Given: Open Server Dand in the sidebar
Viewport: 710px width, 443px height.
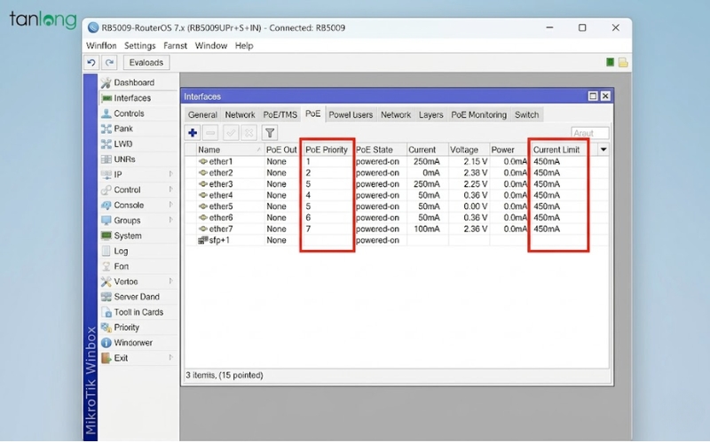Looking at the screenshot, I should tap(136, 297).
